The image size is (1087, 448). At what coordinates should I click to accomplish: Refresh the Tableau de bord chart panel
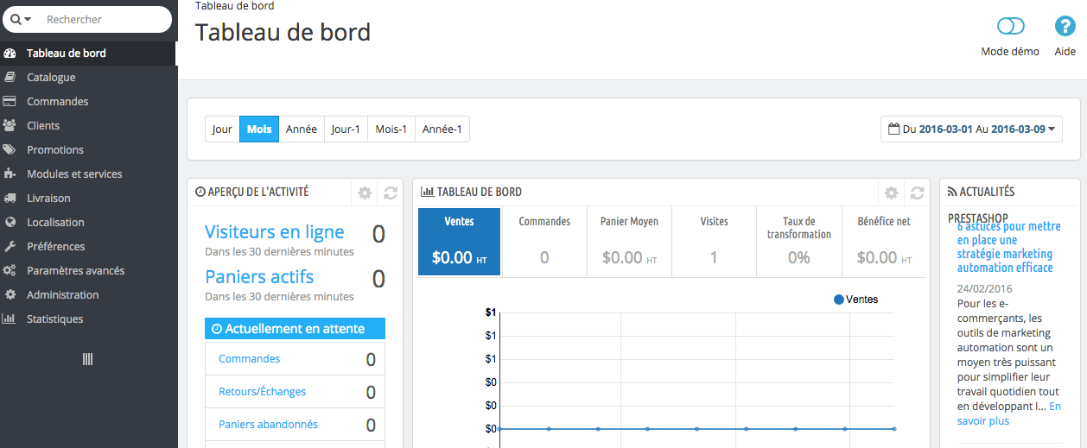click(918, 192)
